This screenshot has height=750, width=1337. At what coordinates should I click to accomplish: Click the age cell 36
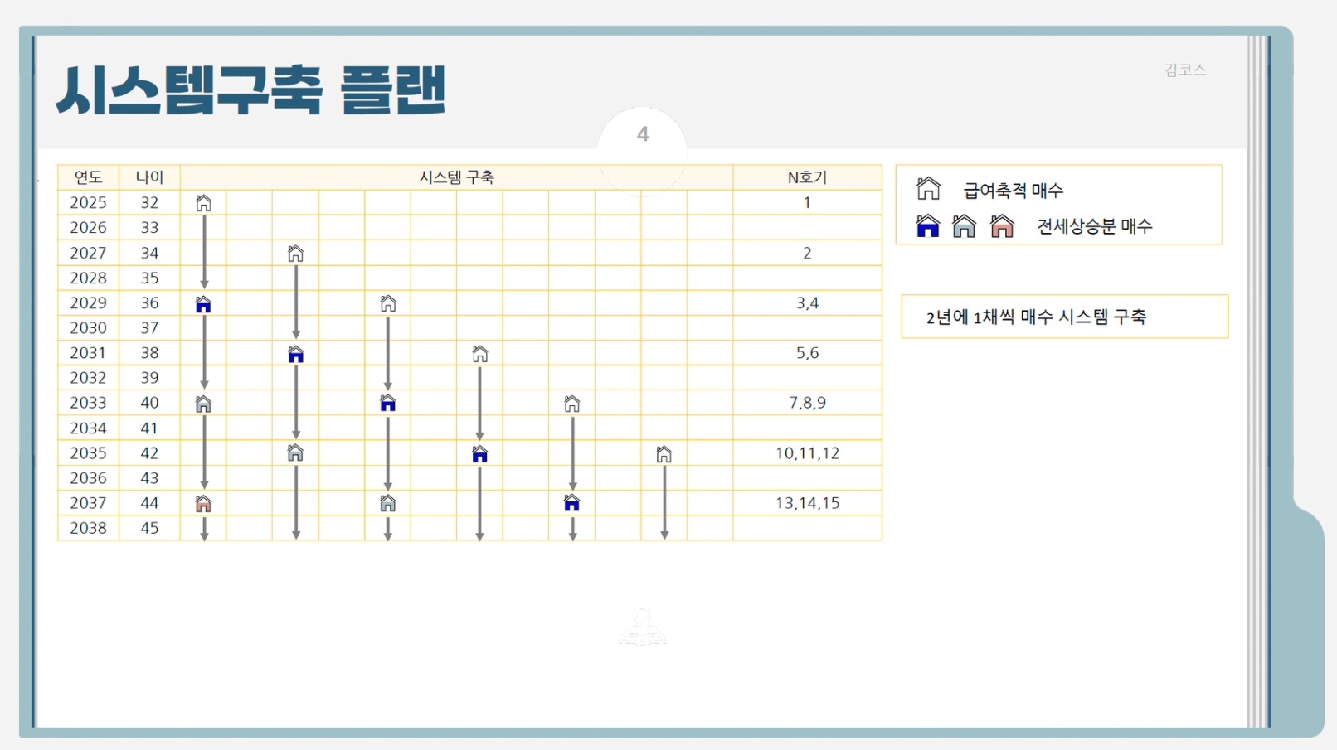pos(149,302)
